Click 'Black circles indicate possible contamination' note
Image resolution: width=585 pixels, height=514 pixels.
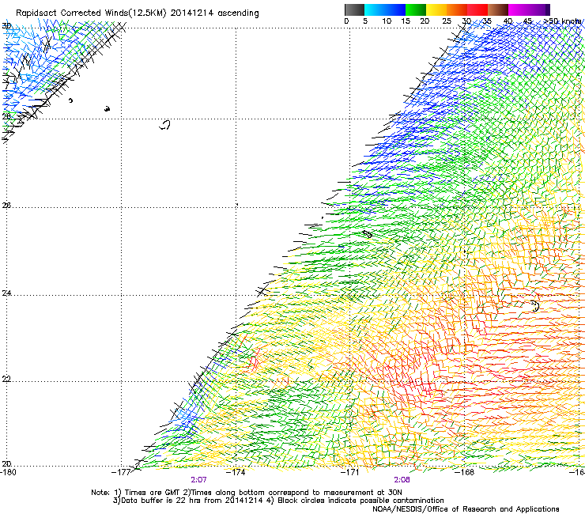pos(360,501)
